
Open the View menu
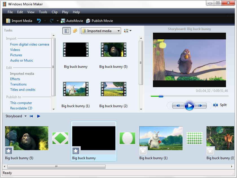[x=31, y=12]
